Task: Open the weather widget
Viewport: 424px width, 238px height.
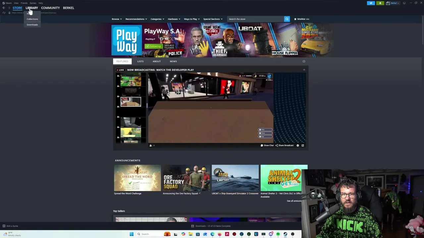Action: coord(12,234)
